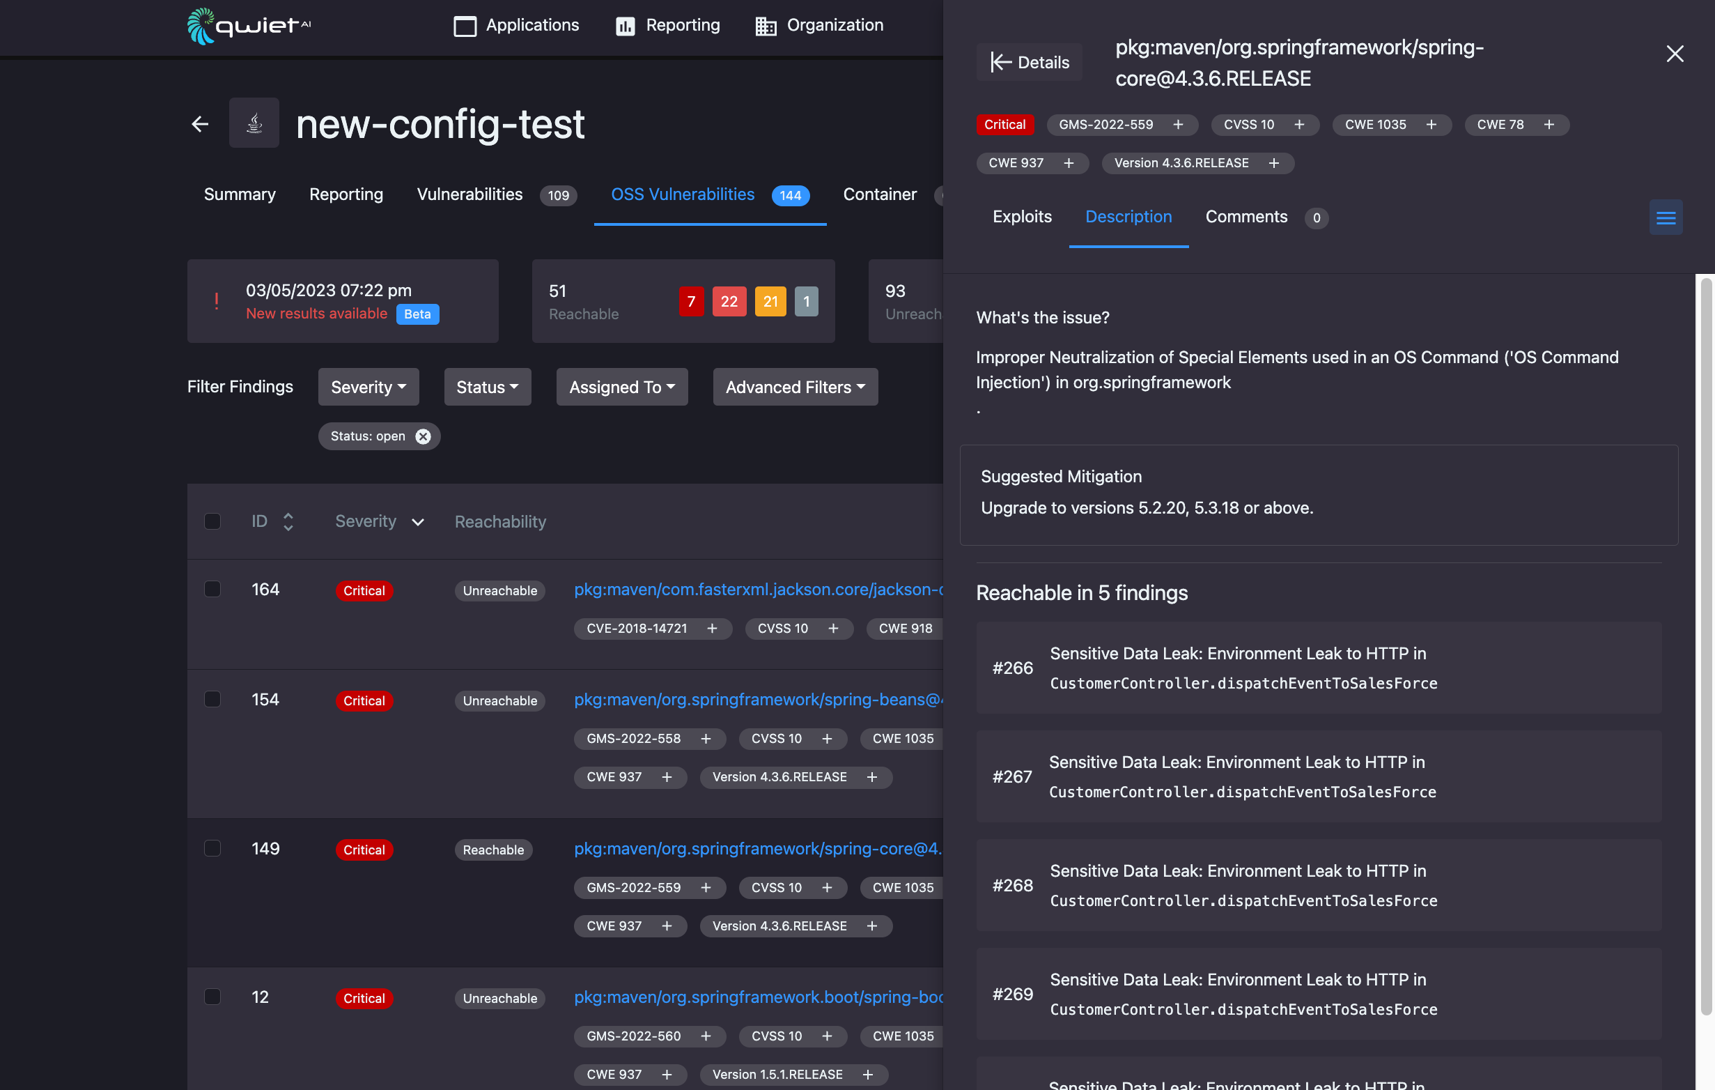
Task: Click the plus on row 154's Version 4.3.6.RELEASE tag
Action: click(x=871, y=777)
